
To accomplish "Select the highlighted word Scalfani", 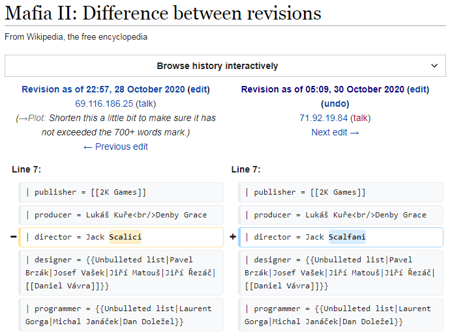I will pos(347,237).
